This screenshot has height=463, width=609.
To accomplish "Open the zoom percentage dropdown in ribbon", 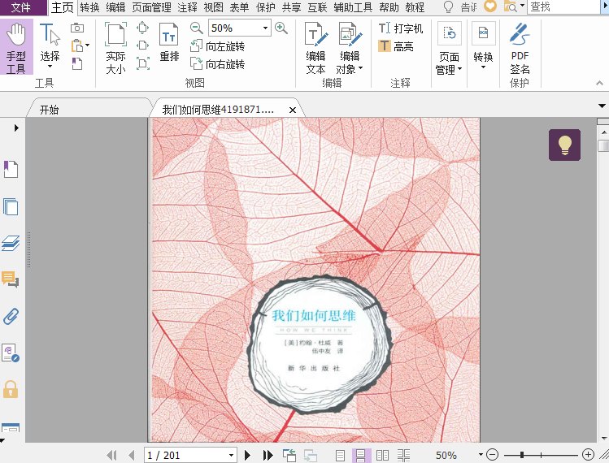I will (x=265, y=28).
